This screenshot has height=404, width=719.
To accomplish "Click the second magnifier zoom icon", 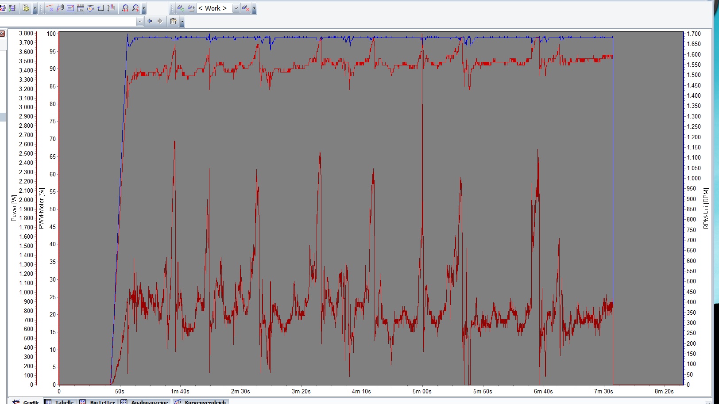I will click(135, 8).
